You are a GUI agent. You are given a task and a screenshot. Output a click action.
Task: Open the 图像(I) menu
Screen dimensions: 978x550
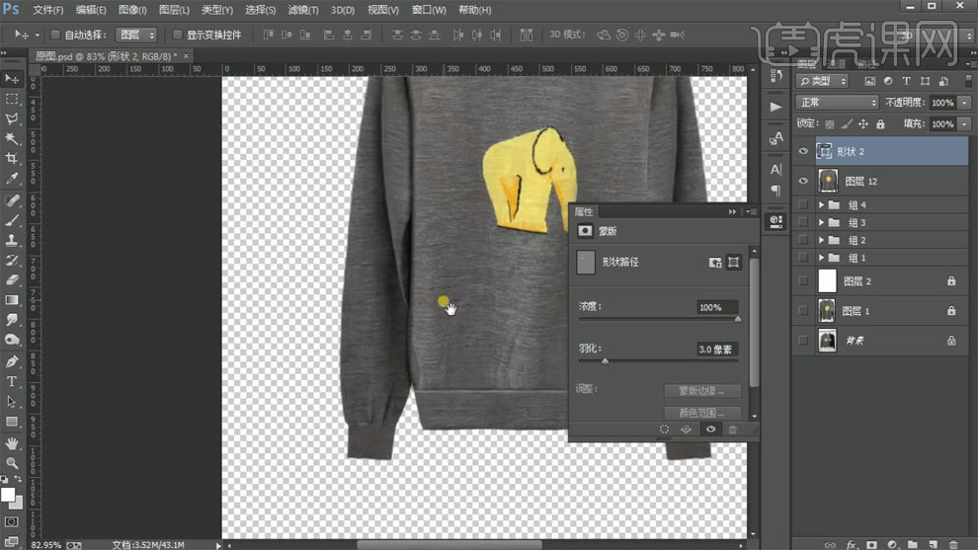132,10
